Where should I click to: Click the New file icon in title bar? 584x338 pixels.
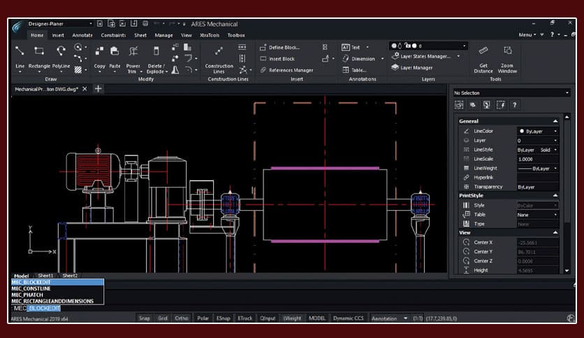[x=100, y=24]
